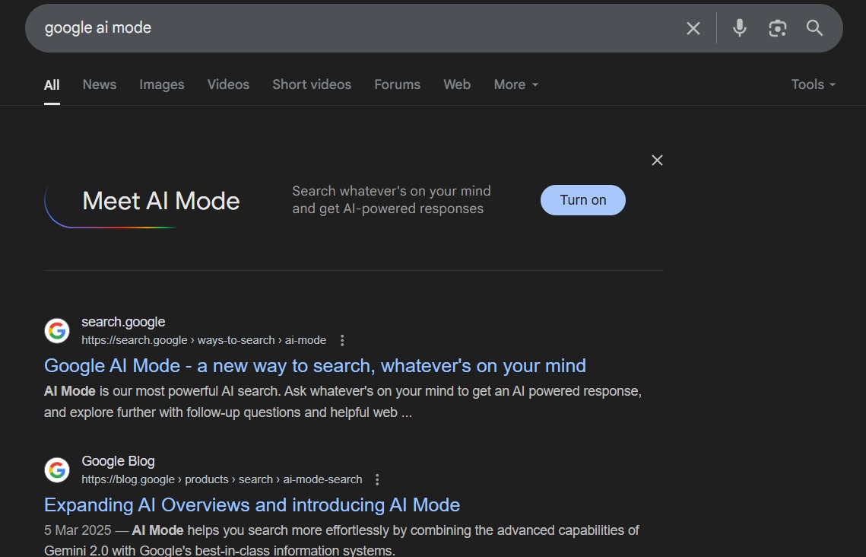Click the Google Blog favicon

[57, 470]
